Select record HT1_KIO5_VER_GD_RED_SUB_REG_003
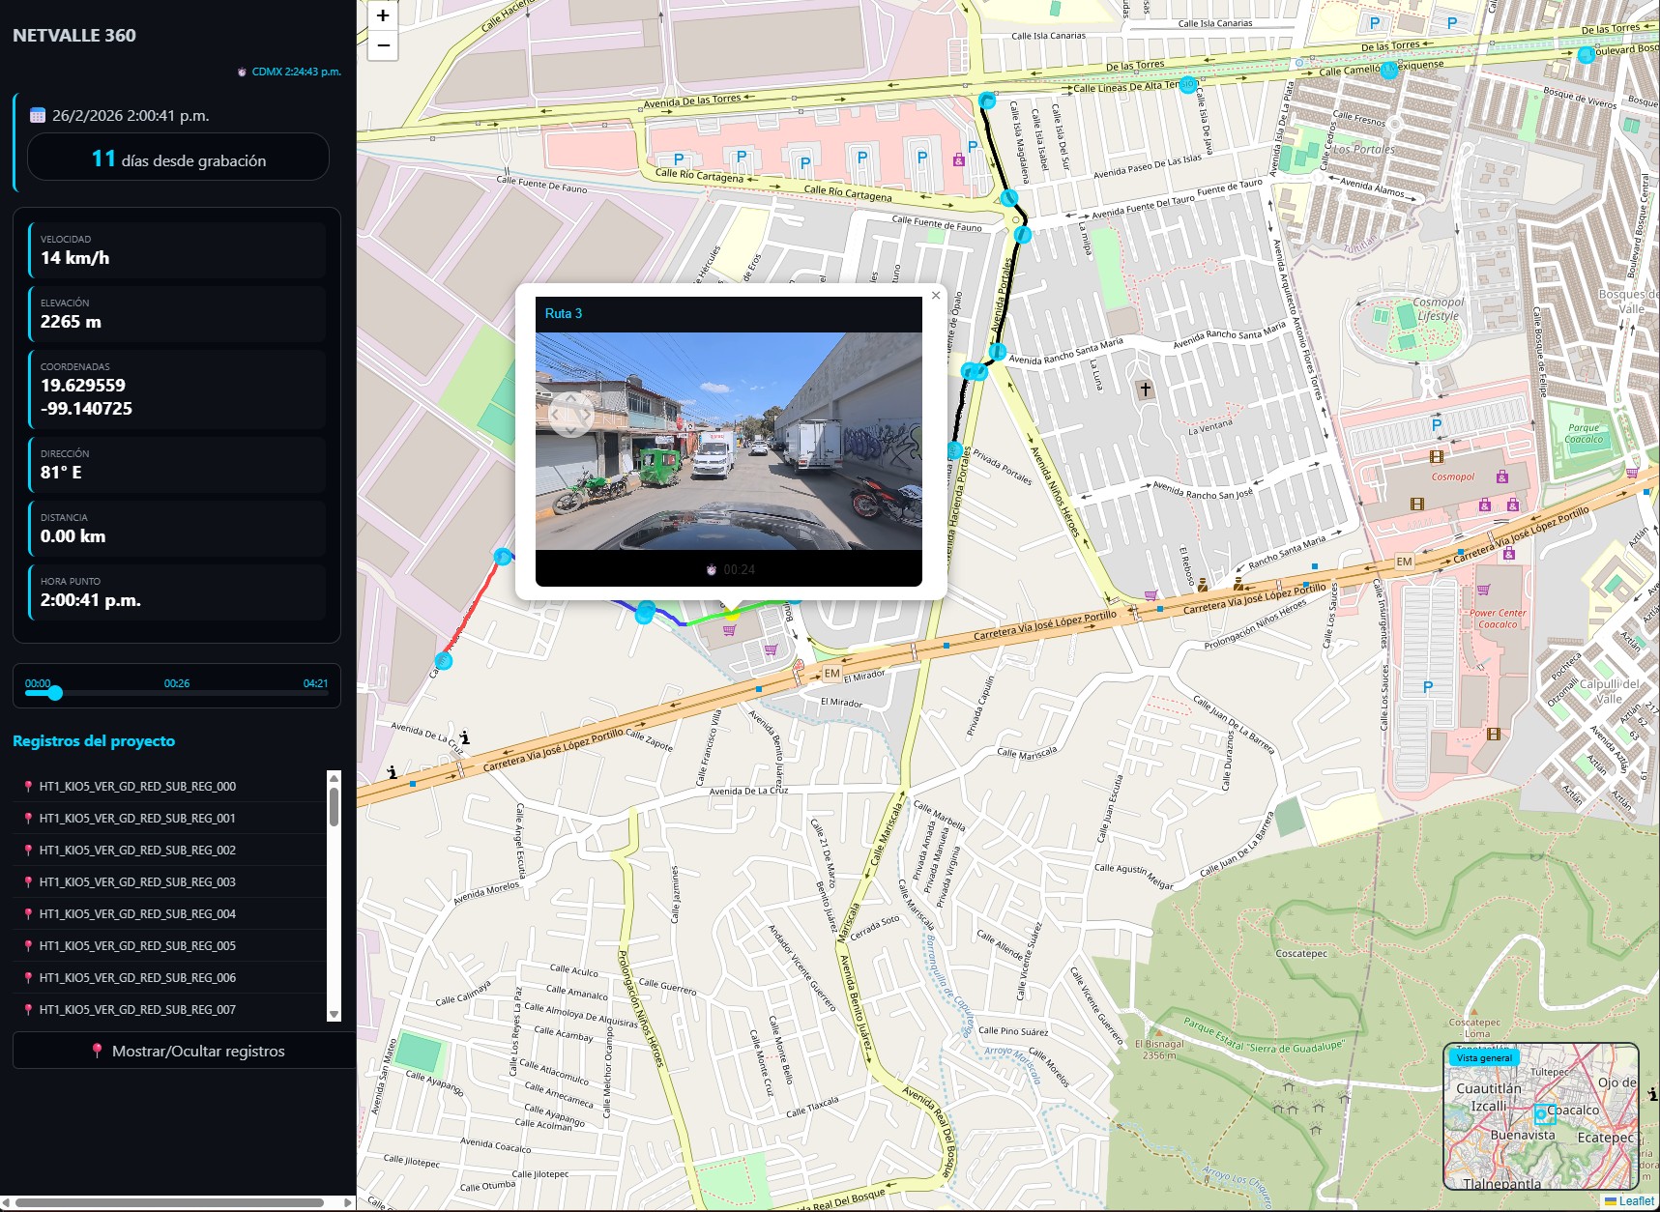The image size is (1660, 1212). click(x=137, y=882)
